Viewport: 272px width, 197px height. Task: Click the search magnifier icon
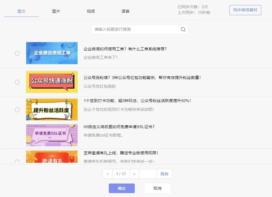tap(183, 30)
